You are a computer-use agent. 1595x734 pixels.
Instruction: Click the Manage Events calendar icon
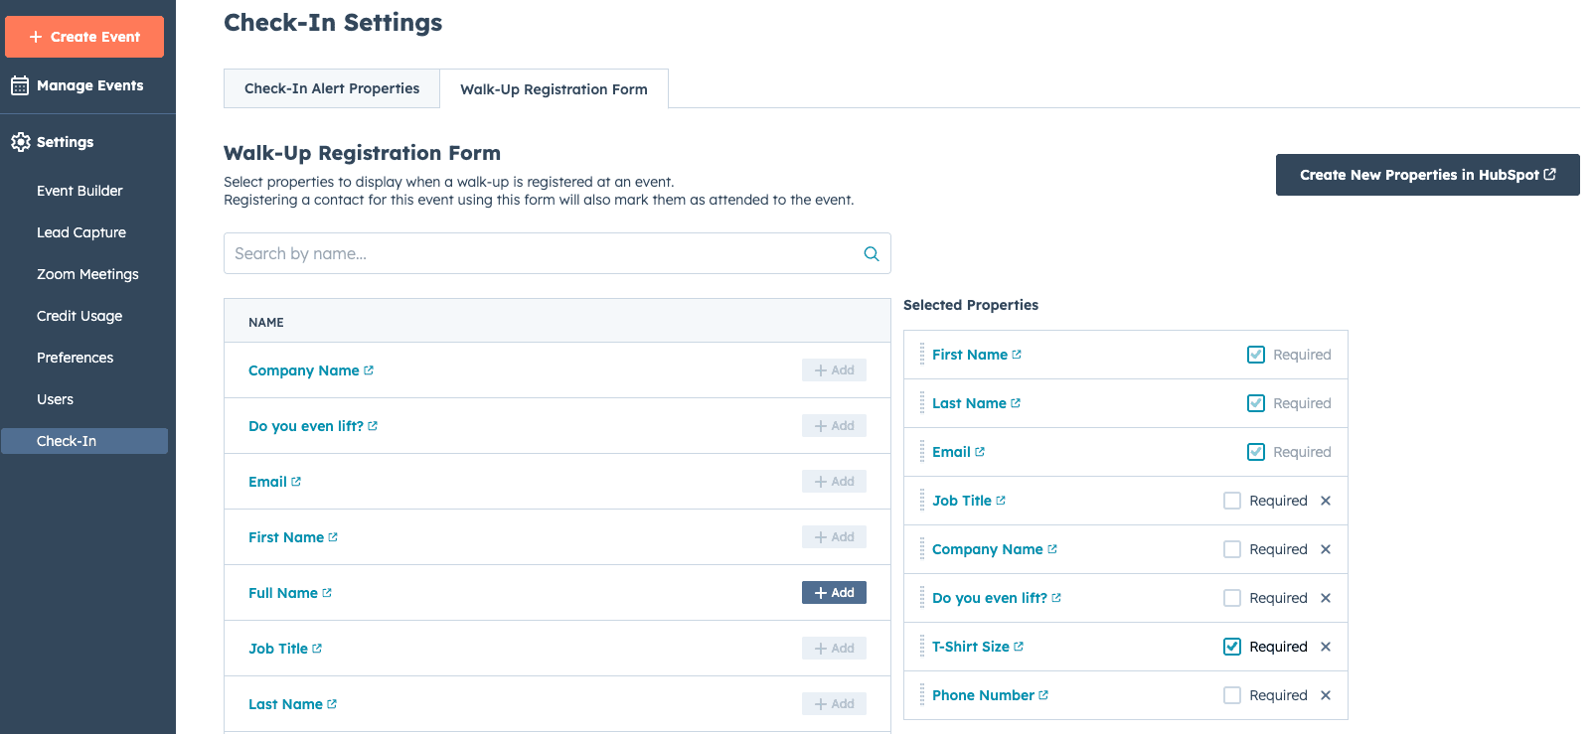click(x=20, y=85)
